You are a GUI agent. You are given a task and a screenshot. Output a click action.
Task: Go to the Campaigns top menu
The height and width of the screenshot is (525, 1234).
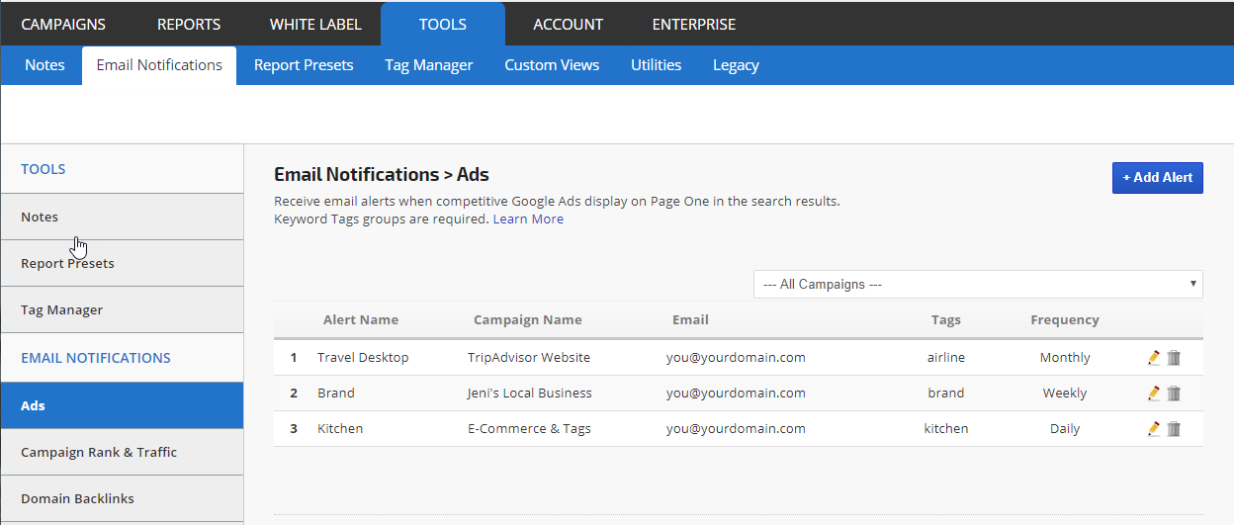click(63, 24)
